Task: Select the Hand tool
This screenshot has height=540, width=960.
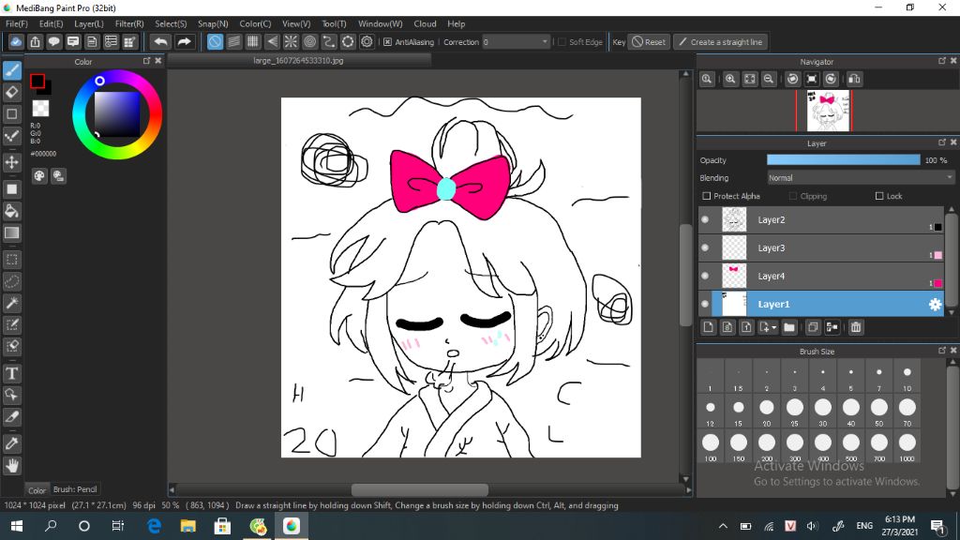Action: 12,466
